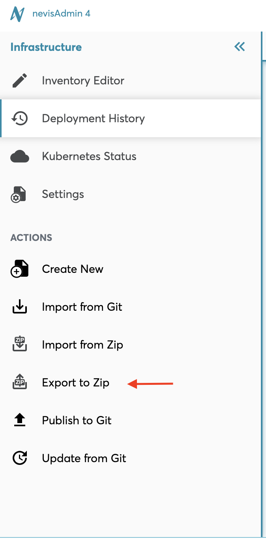This screenshot has height=541, width=266.
Task: Open the Inventory Editor menu item
Action: pos(83,81)
